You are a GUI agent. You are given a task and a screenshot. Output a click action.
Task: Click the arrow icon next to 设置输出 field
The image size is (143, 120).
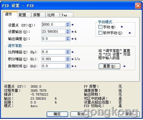(x=73, y=32)
